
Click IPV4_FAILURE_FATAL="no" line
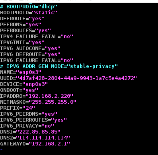point(37,37)
